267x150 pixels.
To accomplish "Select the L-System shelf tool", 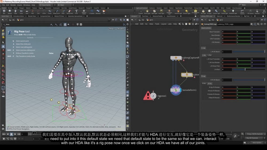I will click(x=92, y=12).
